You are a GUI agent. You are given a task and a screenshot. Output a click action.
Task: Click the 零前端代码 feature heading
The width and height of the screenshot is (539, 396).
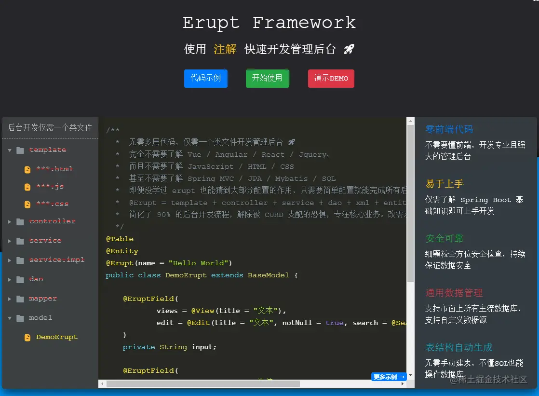(449, 129)
